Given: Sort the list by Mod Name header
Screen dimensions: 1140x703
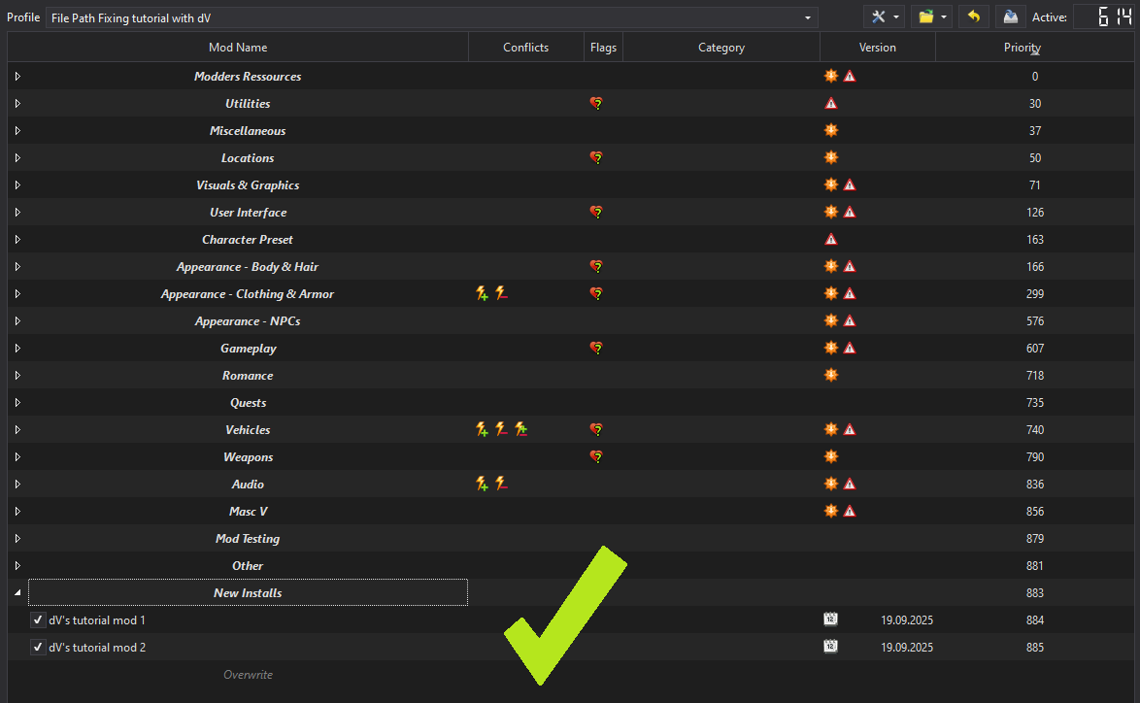Looking at the screenshot, I should pos(238,48).
